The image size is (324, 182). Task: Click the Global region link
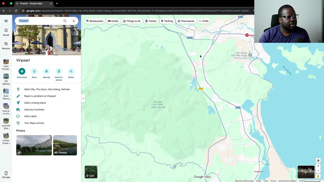(258, 181)
